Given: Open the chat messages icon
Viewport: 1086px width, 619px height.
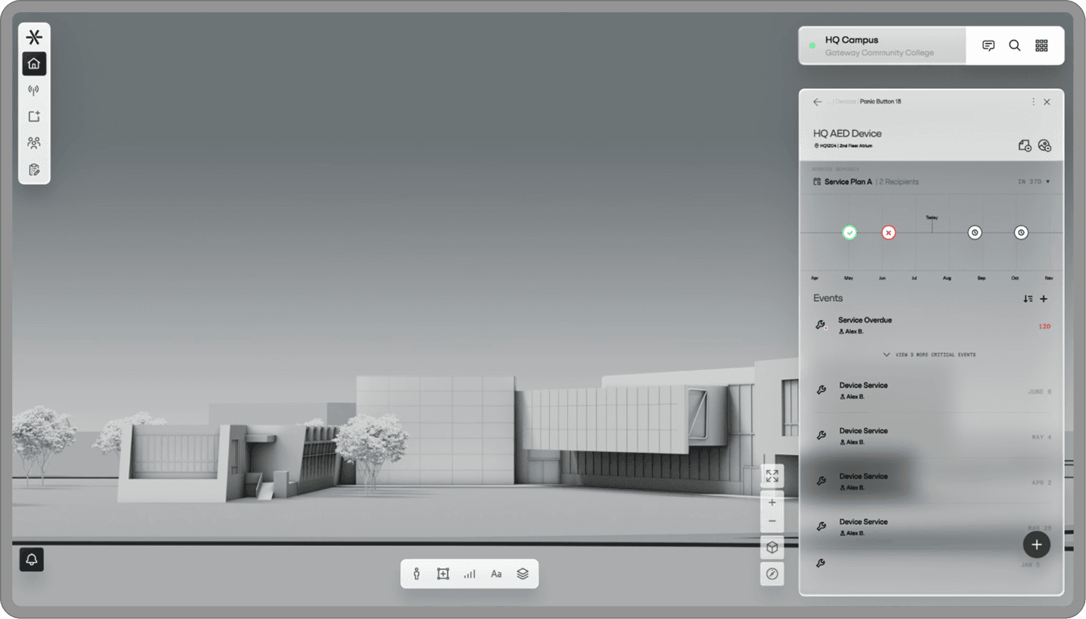Looking at the screenshot, I should coord(988,46).
